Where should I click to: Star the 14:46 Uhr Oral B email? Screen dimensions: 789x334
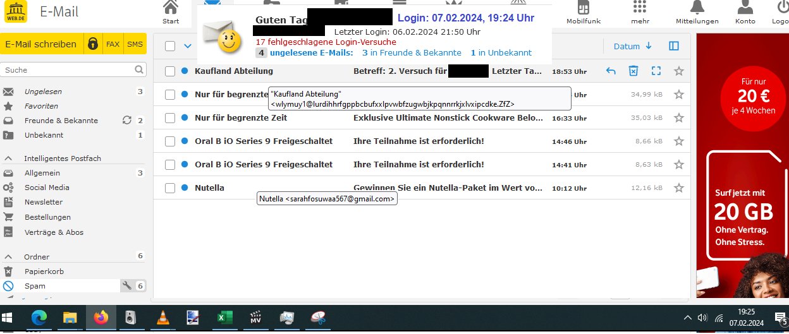tap(679, 141)
